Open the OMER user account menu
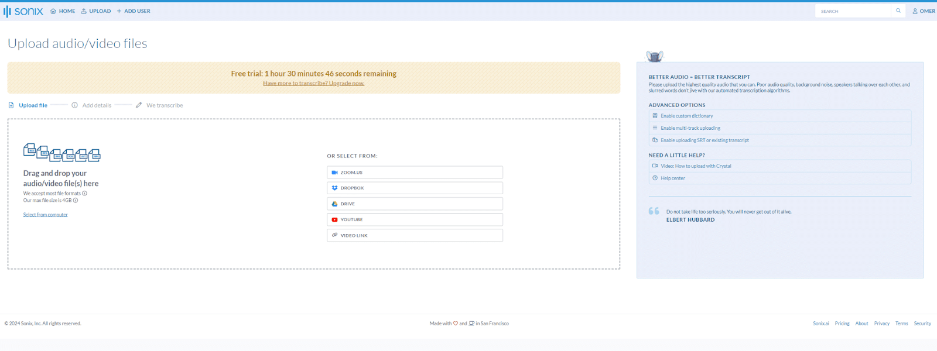This screenshot has width=937, height=351. [x=924, y=11]
